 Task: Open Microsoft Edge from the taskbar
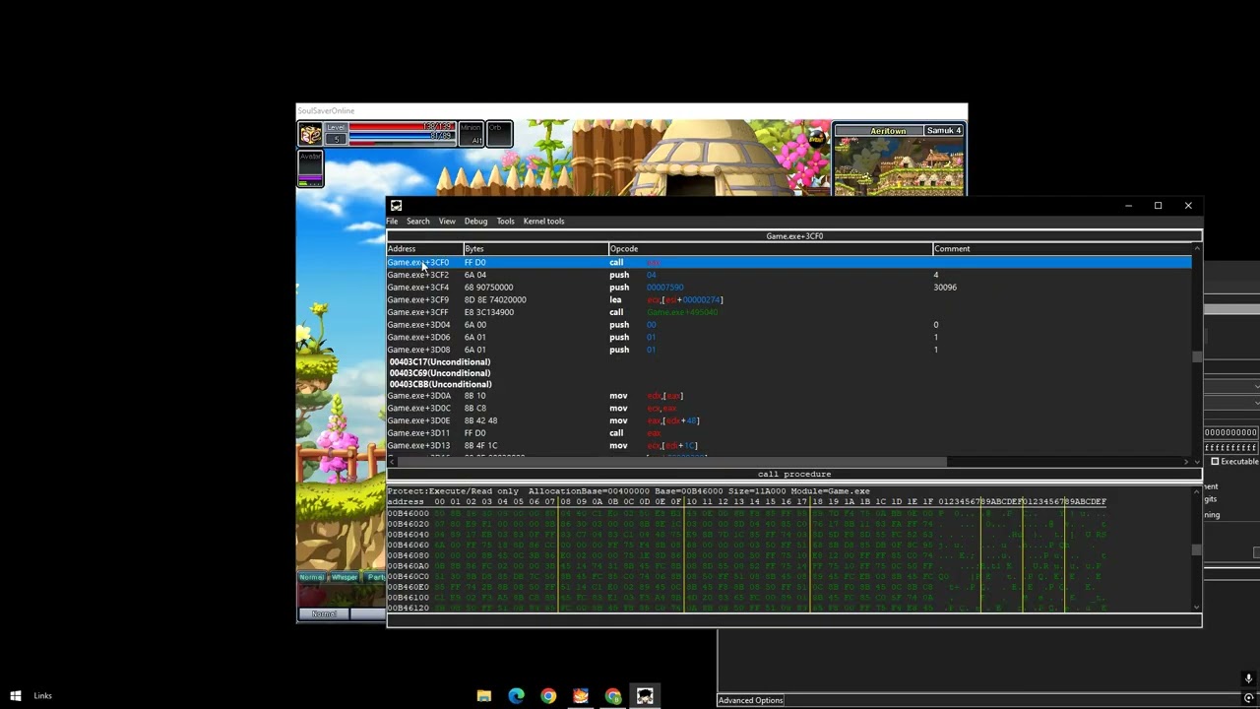coord(516,696)
